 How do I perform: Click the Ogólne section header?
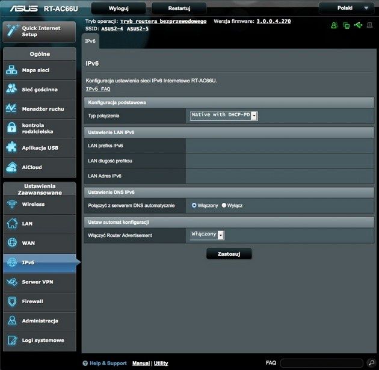(x=40, y=54)
